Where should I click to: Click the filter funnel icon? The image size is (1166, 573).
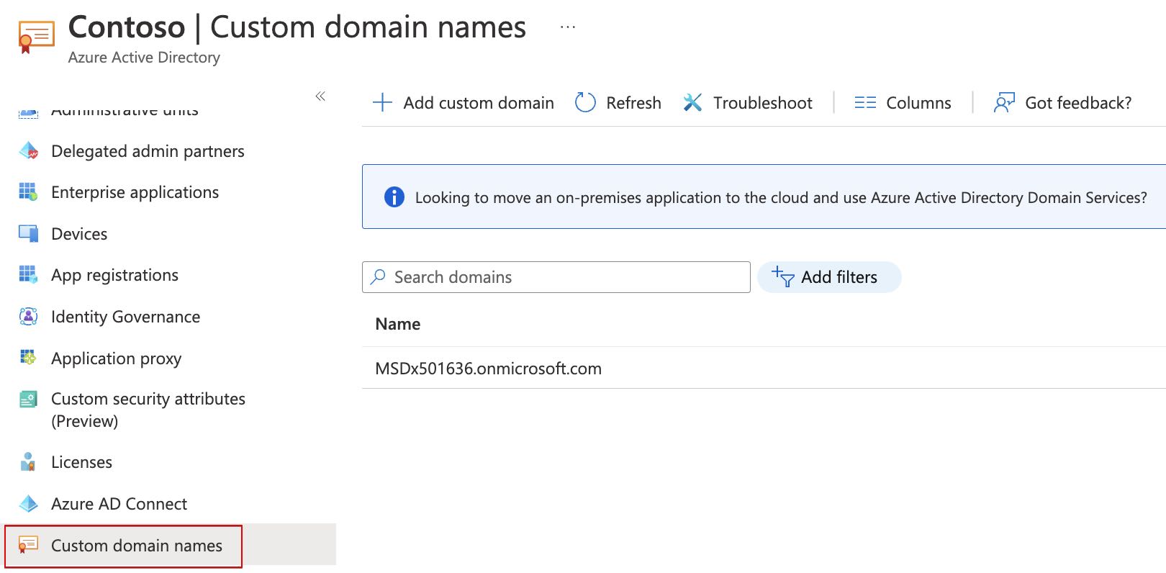(783, 276)
